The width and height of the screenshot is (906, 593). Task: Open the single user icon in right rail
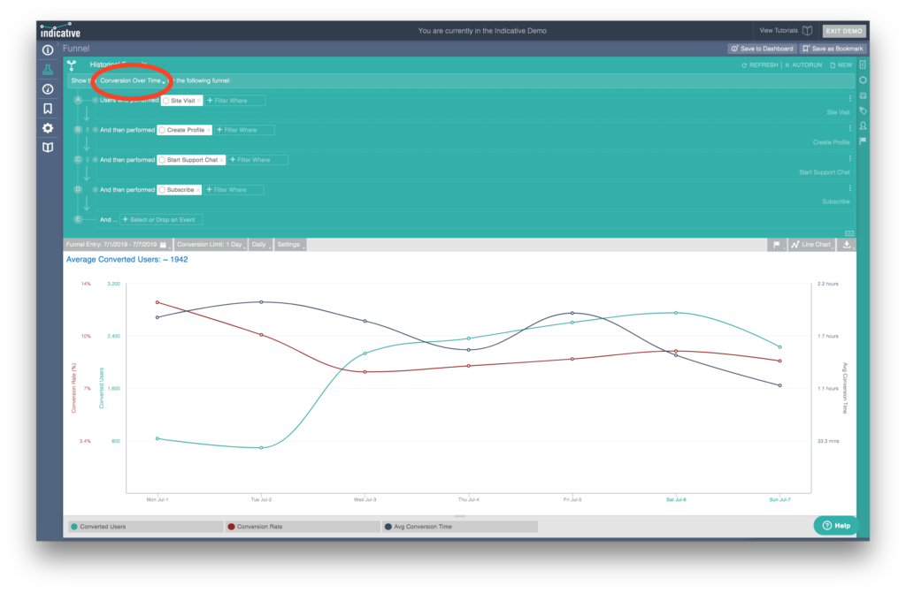click(863, 125)
